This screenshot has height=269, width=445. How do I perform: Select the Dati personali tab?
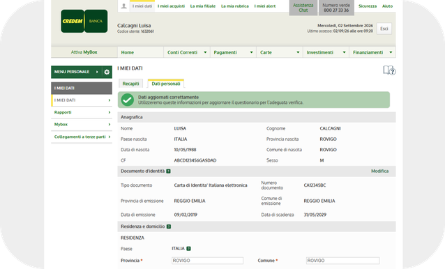[166, 84]
